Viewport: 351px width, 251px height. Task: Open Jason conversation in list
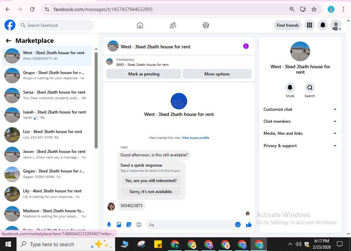(47, 154)
